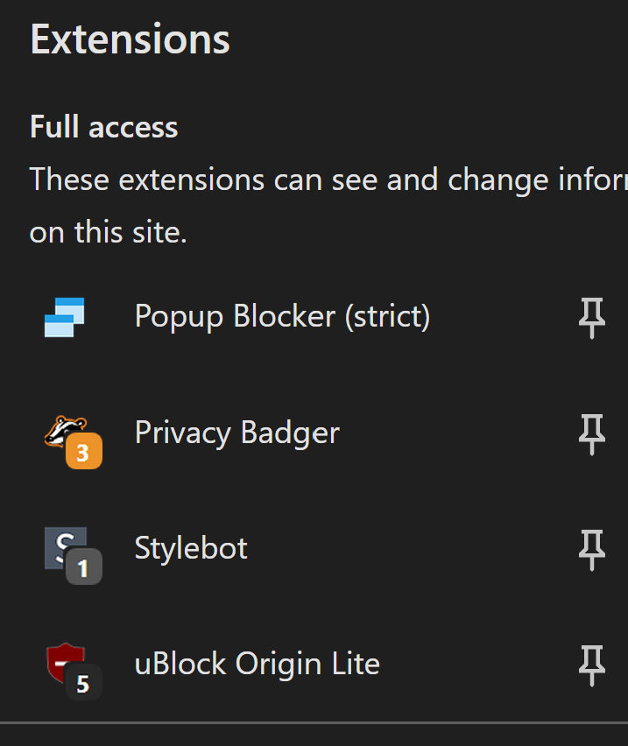Click the Stylebot "S" icon
Image resolution: width=628 pixels, height=746 pixels.
point(61,543)
